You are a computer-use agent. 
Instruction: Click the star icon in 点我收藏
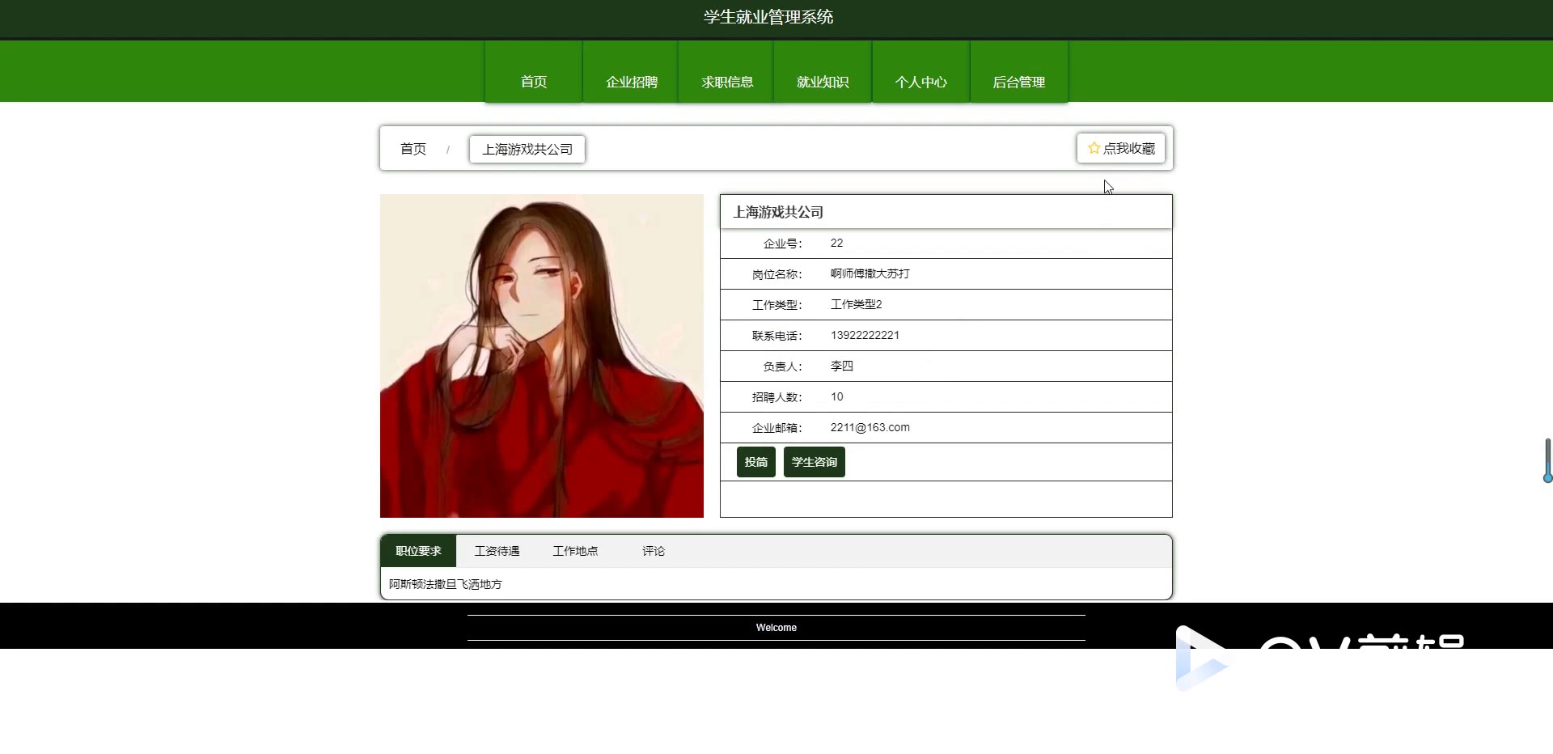coord(1094,148)
